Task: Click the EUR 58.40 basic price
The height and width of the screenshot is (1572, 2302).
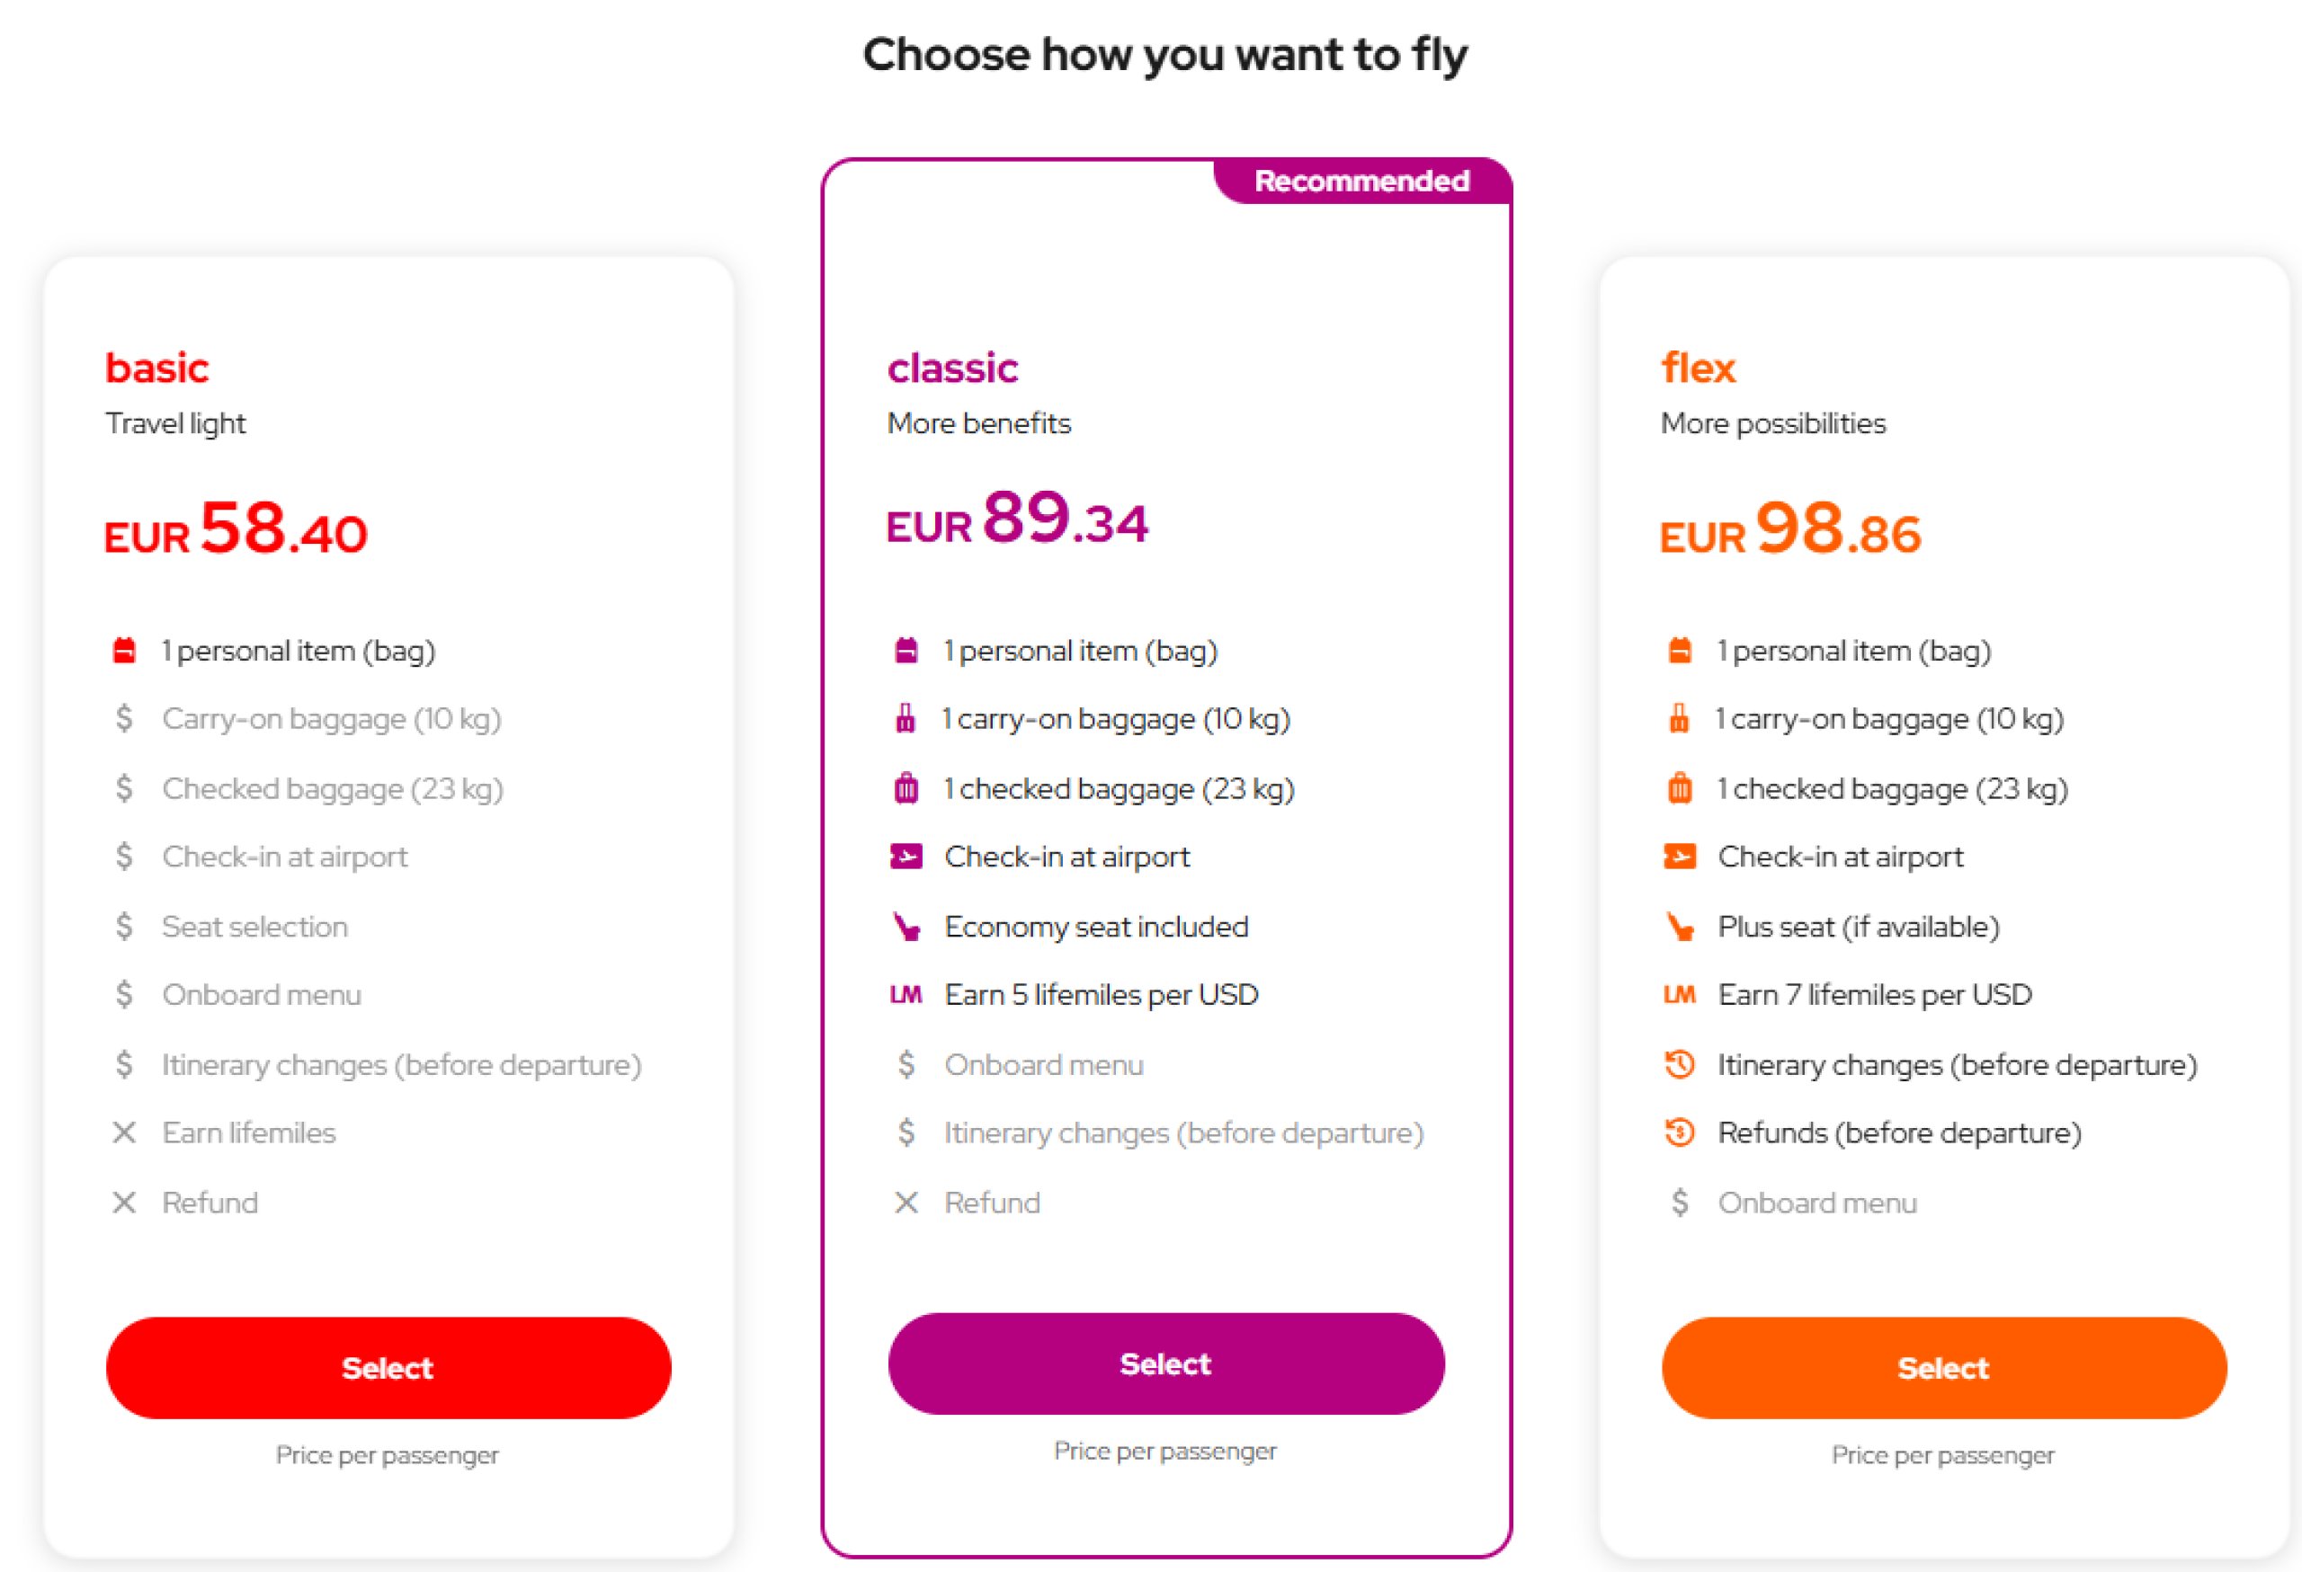Action: click(236, 529)
